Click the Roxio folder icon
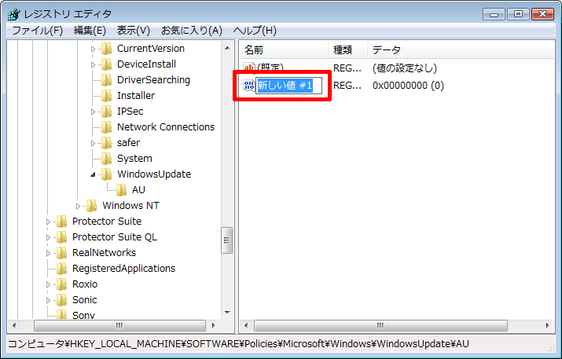This screenshot has height=359, width=562. (61, 284)
